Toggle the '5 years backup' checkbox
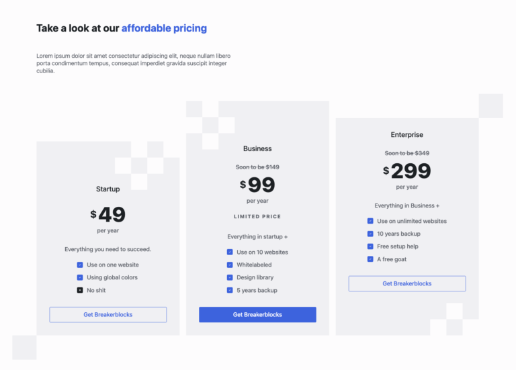This screenshot has width=516, height=370. pos(230,290)
